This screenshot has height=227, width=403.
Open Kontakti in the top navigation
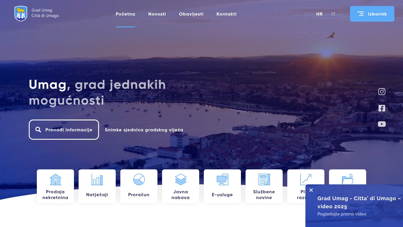227,14
